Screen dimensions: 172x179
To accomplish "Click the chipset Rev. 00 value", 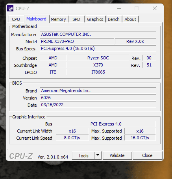I will [x=149, y=58].
